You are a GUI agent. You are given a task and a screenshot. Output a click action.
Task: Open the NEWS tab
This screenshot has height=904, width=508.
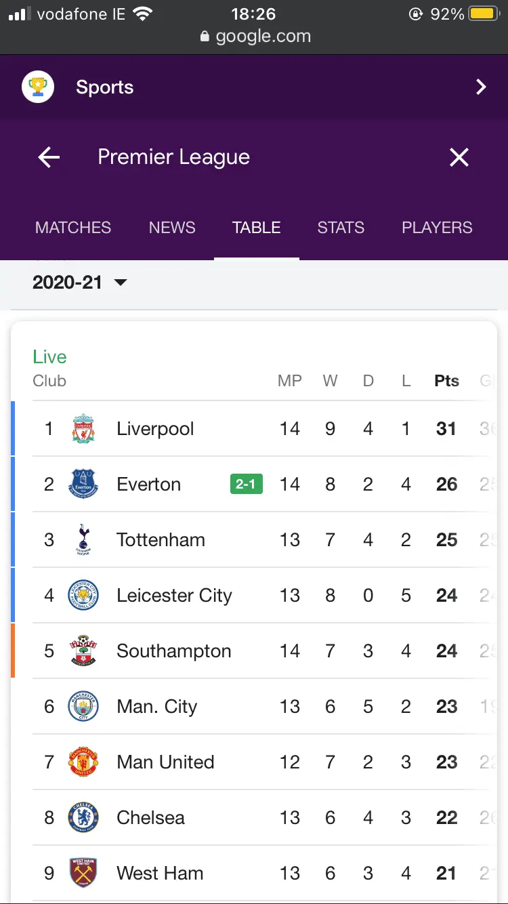tap(172, 228)
